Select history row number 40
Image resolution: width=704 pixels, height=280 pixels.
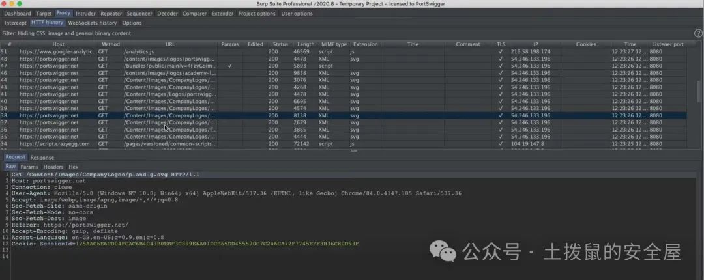tap(343, 102)
